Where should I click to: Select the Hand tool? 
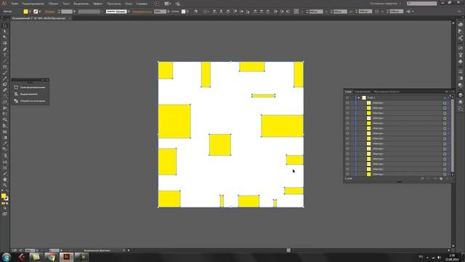tap(5, 180)
